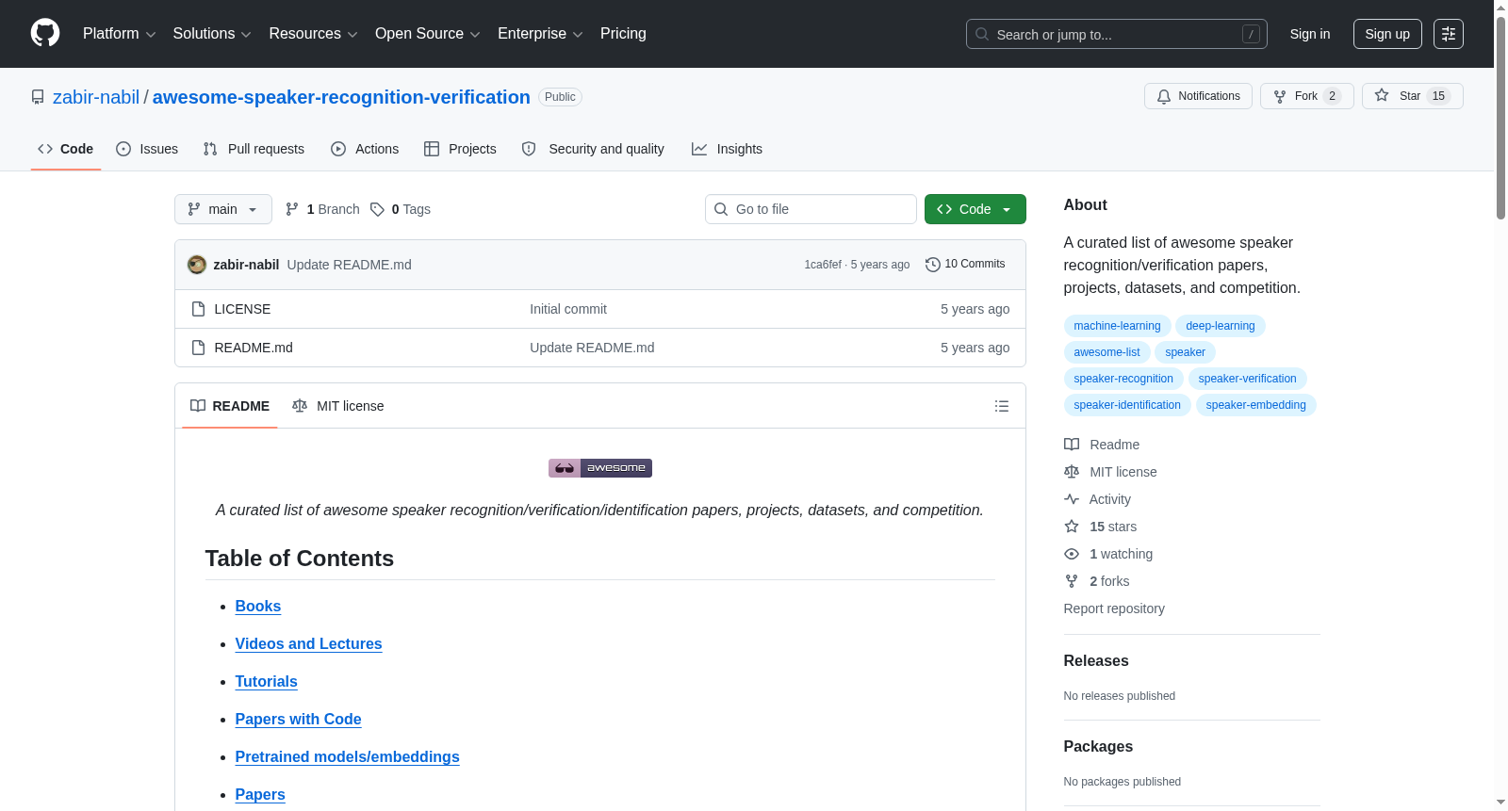1508x811 pixels.
Task: Open the Pretrained models/embeddings link
Action: 348,757
